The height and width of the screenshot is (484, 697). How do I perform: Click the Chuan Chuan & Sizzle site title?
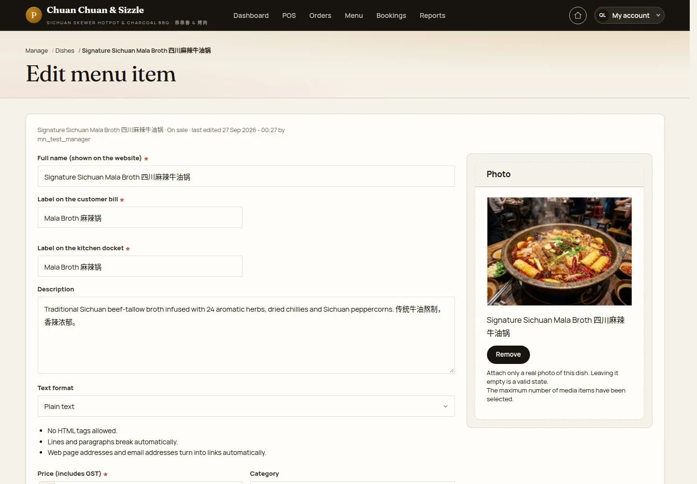[x=95, y=10]
